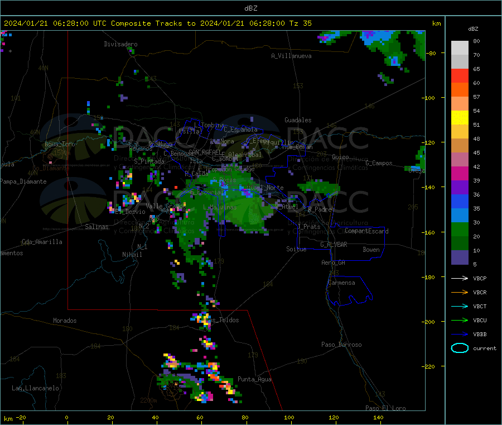Viewport: 502px width, 425px height.
Task: Click the green VBCU arrow legend icon
Action: point(460,320)
